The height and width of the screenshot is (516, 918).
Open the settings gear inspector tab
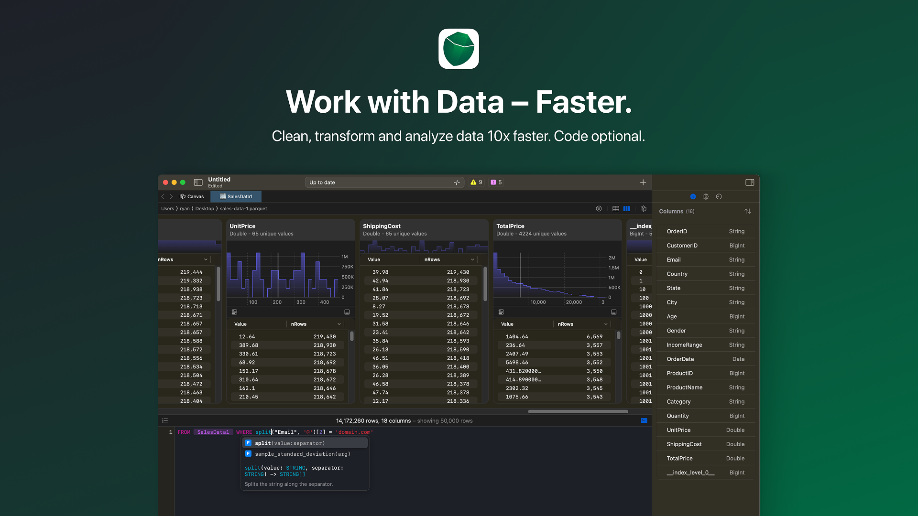pyautogui.click(x=706, y=196)
